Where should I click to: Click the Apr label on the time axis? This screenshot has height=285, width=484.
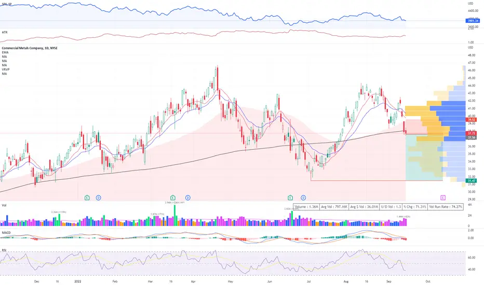[x=193, y=281]
